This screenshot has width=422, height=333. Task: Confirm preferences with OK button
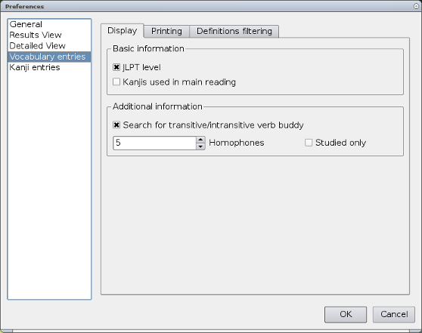tap(346, 314)
